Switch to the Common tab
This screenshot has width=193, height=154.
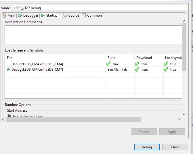pos(92,15)
